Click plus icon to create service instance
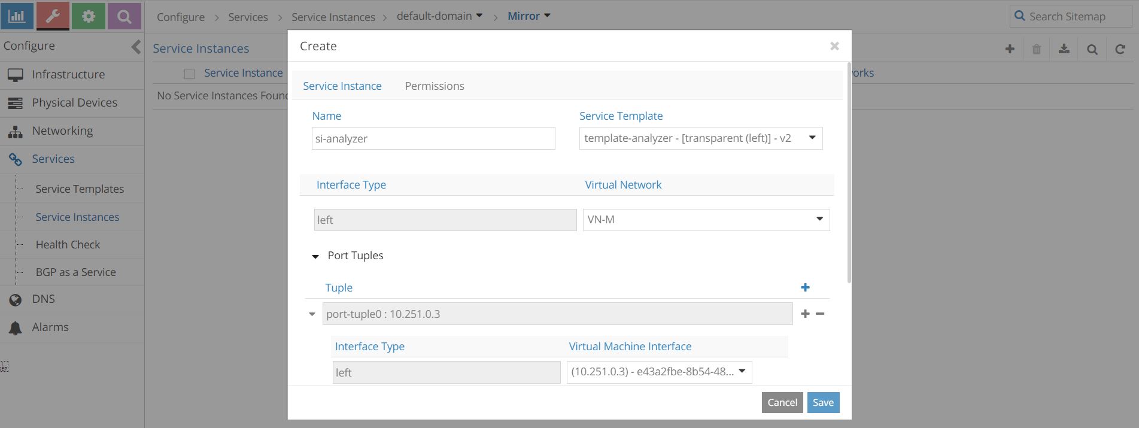Screen dimensions: 1139x428 (x=1010, y=49)
